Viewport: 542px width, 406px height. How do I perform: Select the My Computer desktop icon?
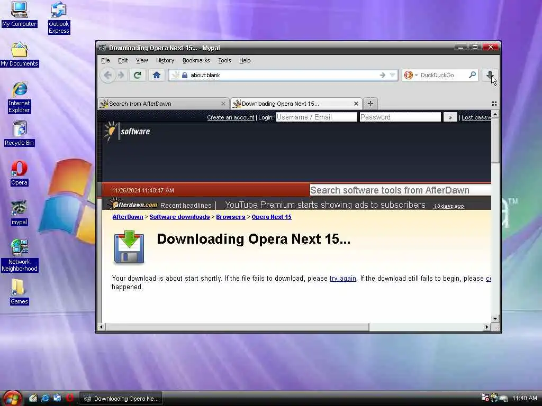pos(19,14)
